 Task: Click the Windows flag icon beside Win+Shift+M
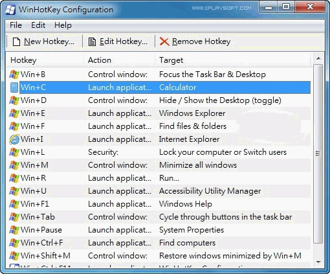coord(14,256)
